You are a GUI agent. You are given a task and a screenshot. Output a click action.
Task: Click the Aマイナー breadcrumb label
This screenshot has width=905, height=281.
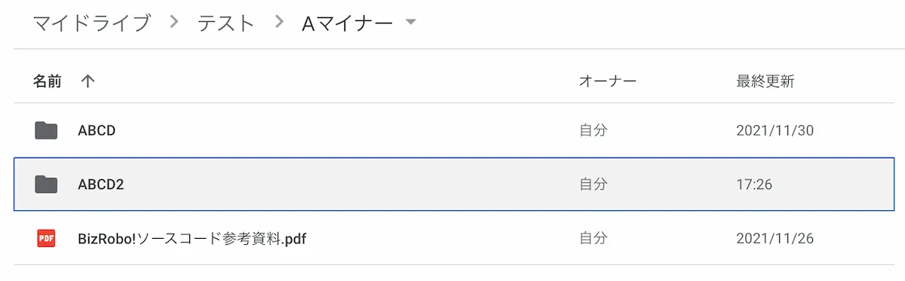347,23
